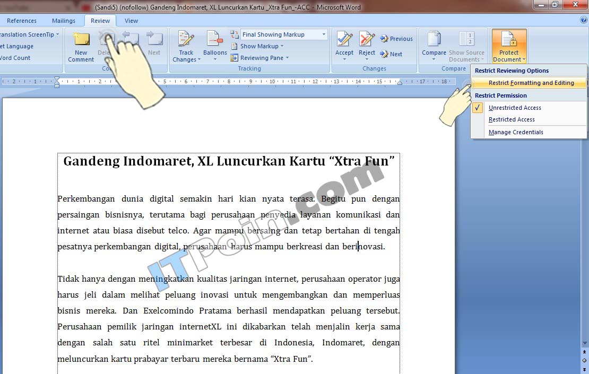589x374 pixels.
Task: Click Show Source Documents
Action: [x=466, y=46]
